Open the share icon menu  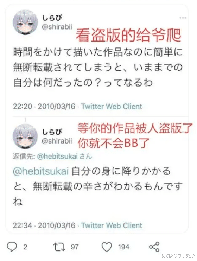click(154, 247)
